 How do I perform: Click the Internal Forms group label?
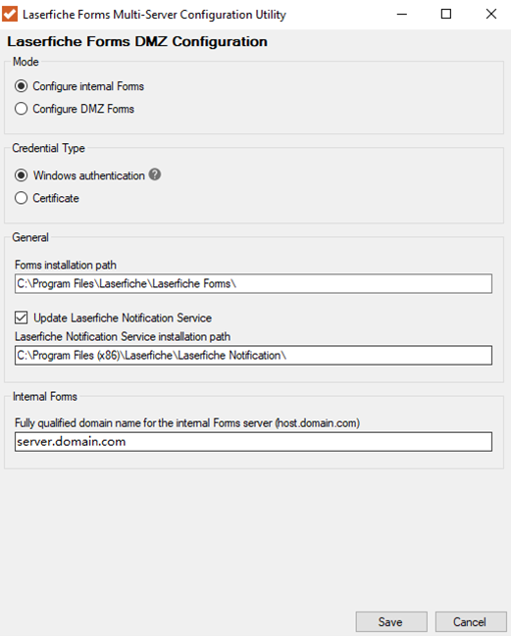(45, 396)
